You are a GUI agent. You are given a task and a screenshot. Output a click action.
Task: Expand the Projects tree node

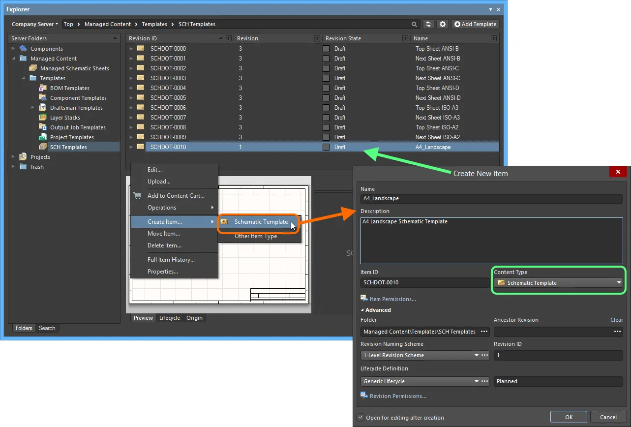click(13, 157)
